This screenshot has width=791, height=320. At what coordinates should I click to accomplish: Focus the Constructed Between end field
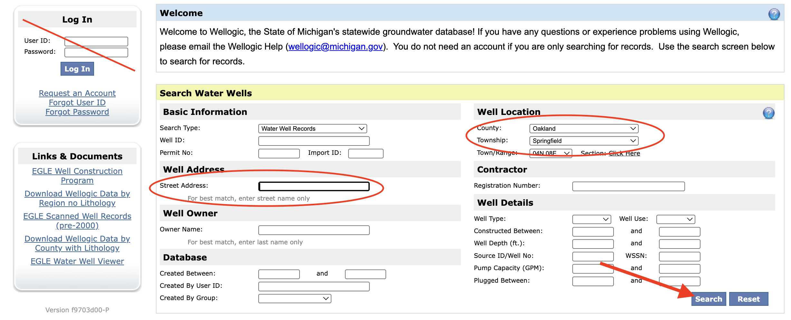(680, 232)
